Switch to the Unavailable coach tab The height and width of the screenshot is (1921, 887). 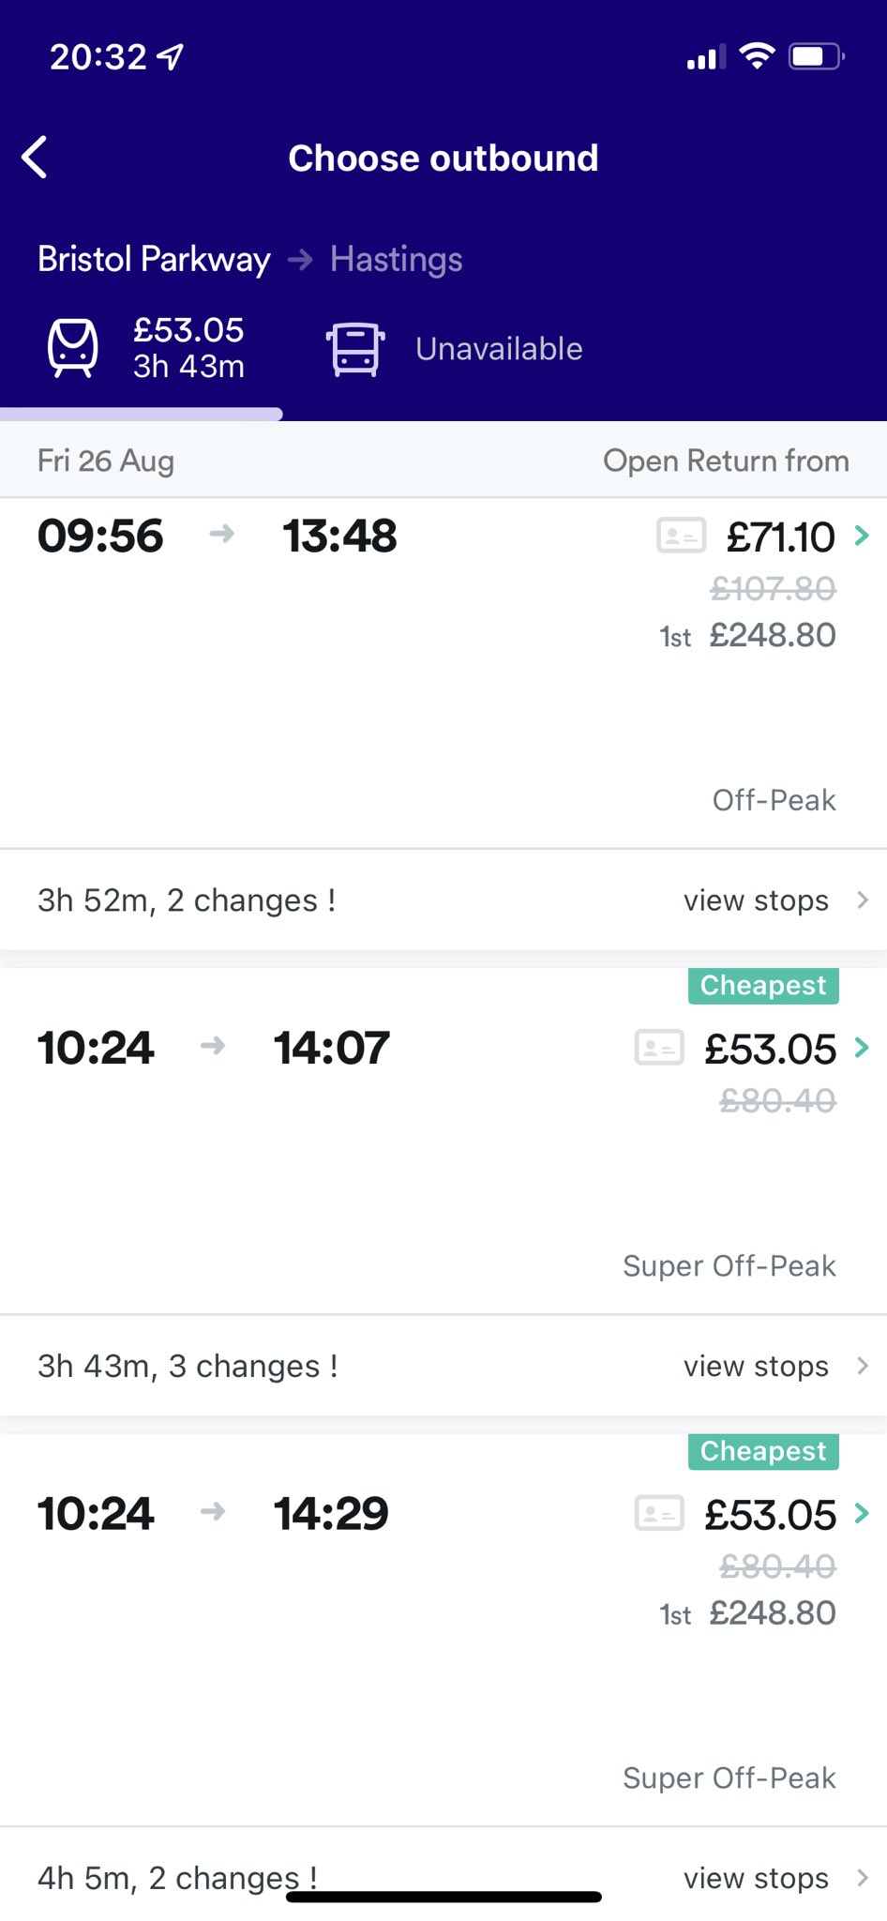pos(499,349)
